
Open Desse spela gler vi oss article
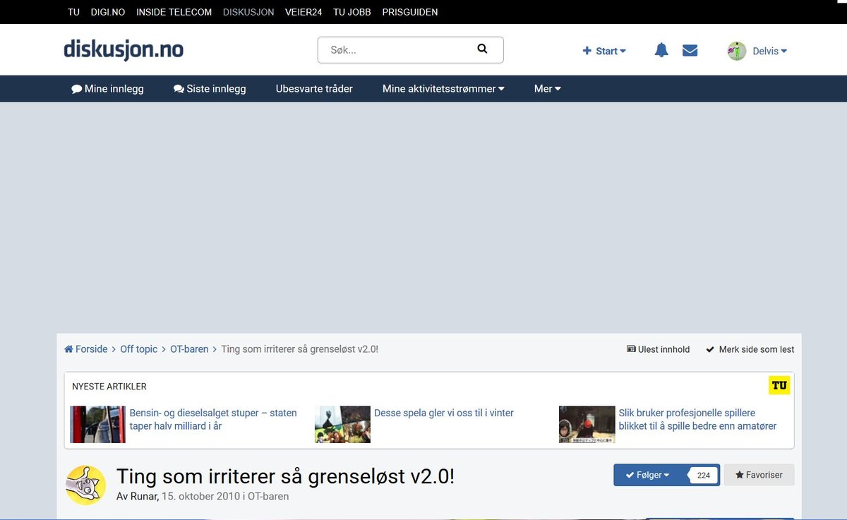pyautogui.click(x=444, y=413)
